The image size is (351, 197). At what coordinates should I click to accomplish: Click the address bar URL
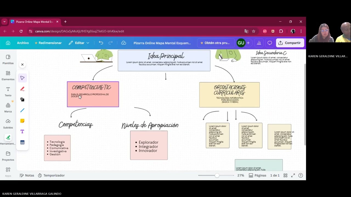pyautogui.click(x=80, y=31)
